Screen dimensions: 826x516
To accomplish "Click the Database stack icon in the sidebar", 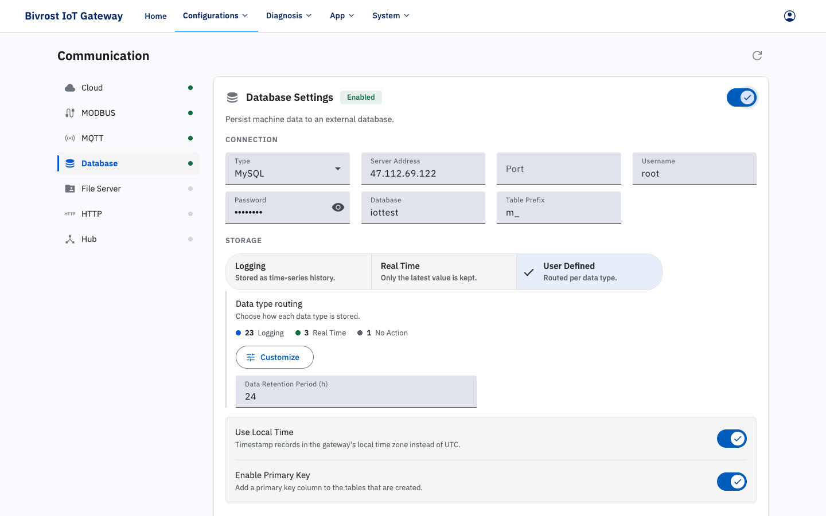I will [x=70, y=163].
